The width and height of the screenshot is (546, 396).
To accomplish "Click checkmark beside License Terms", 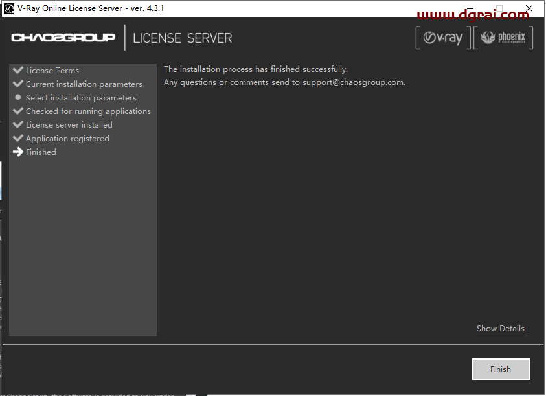I will click(17, 70).
